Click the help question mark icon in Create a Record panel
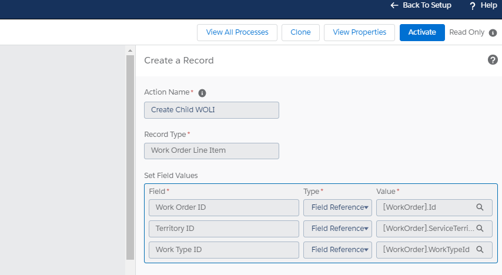Viewport: 502px width, 275px height. [x=493, y=60]
